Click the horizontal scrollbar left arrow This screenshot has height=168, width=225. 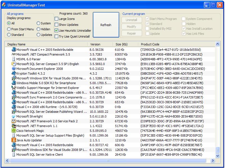pos(7,161)
